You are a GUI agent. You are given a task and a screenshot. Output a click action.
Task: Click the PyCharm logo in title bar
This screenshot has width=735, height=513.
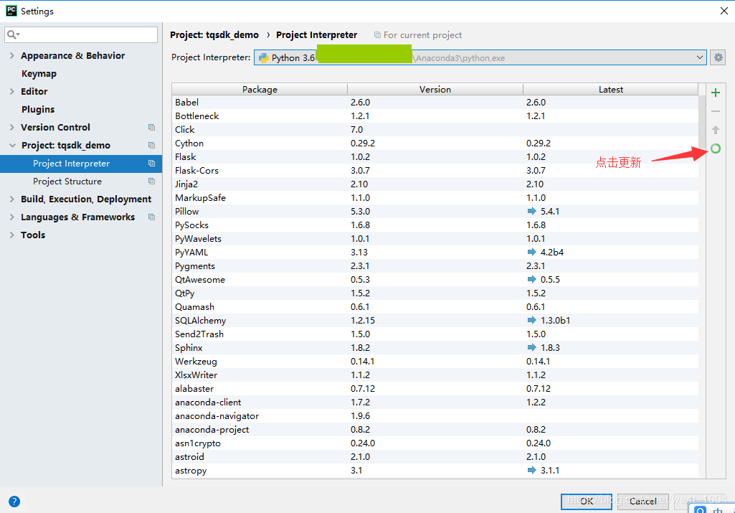click(x=11, y=11)
